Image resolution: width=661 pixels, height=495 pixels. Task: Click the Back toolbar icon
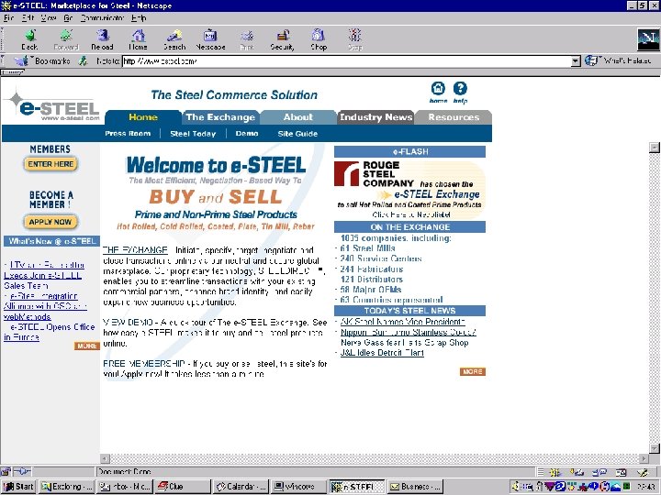[x=29, y=39]
